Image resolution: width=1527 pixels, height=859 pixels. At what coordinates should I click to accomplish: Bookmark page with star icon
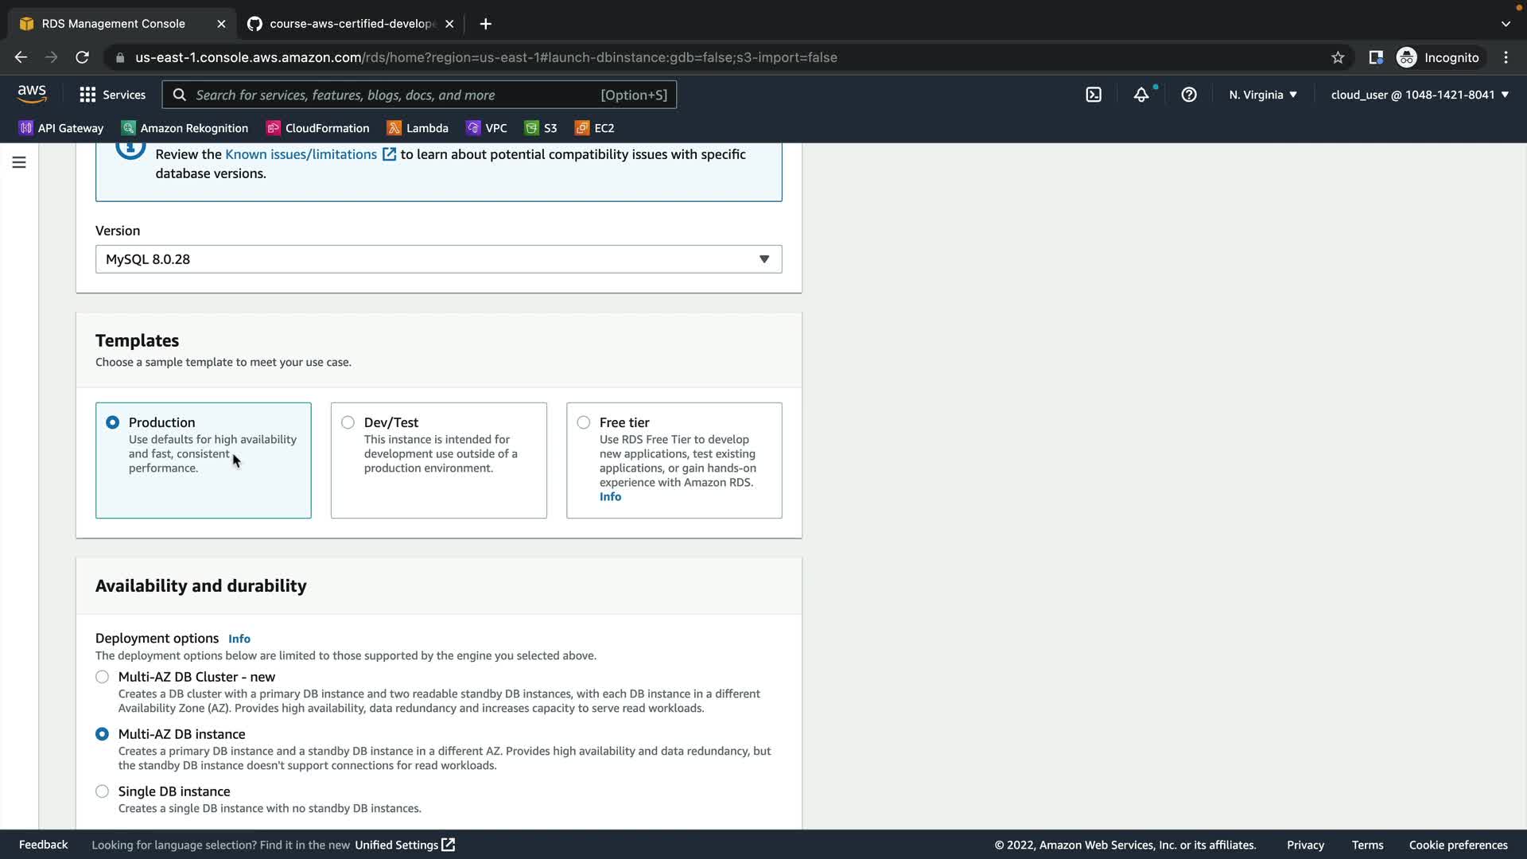tap(1338, 57)
